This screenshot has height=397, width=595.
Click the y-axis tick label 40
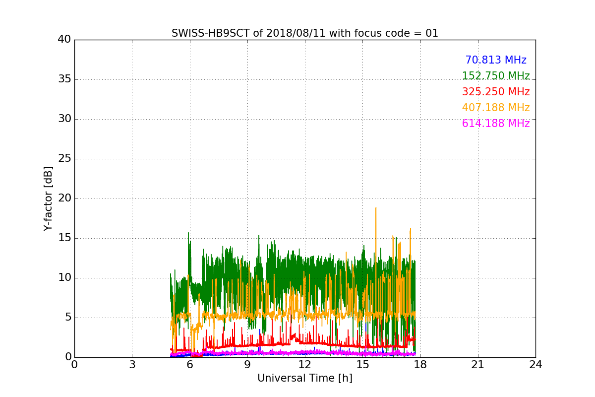click(x=64, y=40)
